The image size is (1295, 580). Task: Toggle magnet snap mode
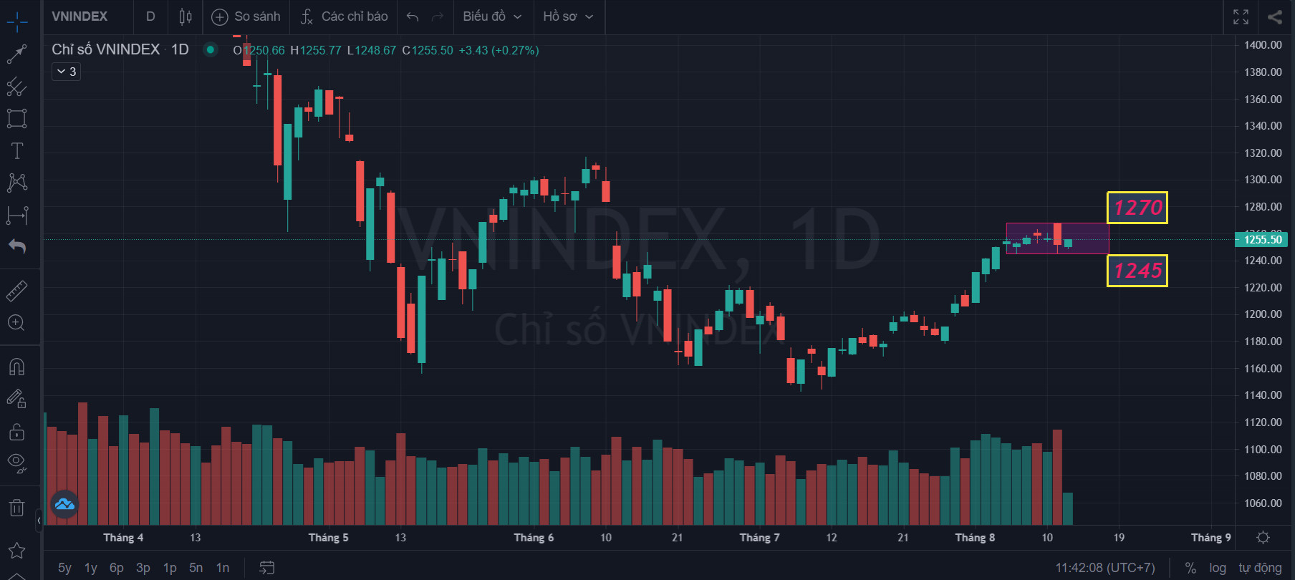(x=17, y=367)
